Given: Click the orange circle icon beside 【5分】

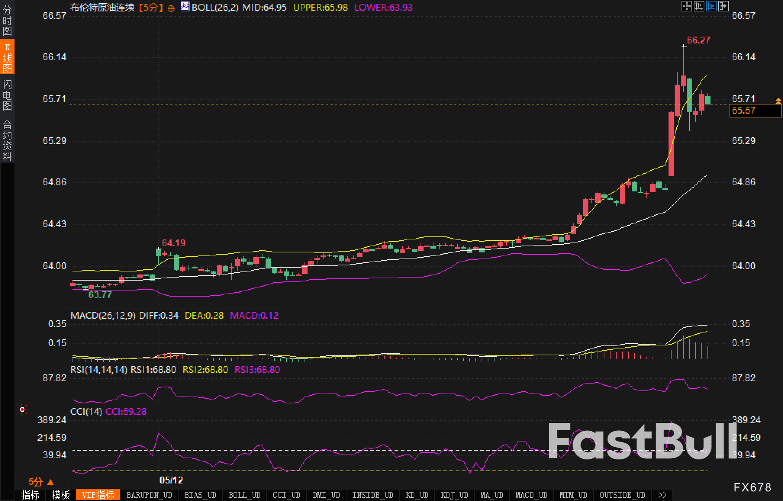Looking at the screenshot, I should click(x=171, y=8).
